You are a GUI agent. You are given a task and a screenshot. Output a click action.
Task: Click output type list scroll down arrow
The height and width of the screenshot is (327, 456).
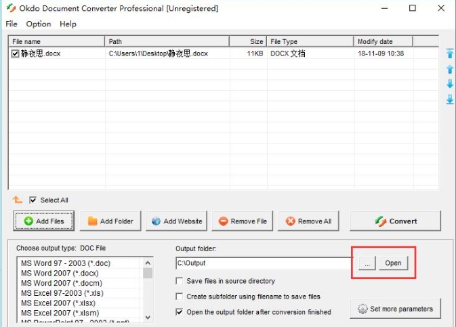pos(148,317)
